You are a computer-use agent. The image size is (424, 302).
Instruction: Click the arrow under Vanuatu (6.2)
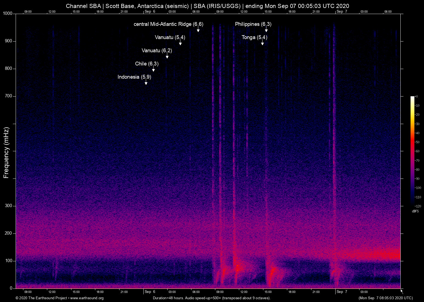[x=167, y=56]
